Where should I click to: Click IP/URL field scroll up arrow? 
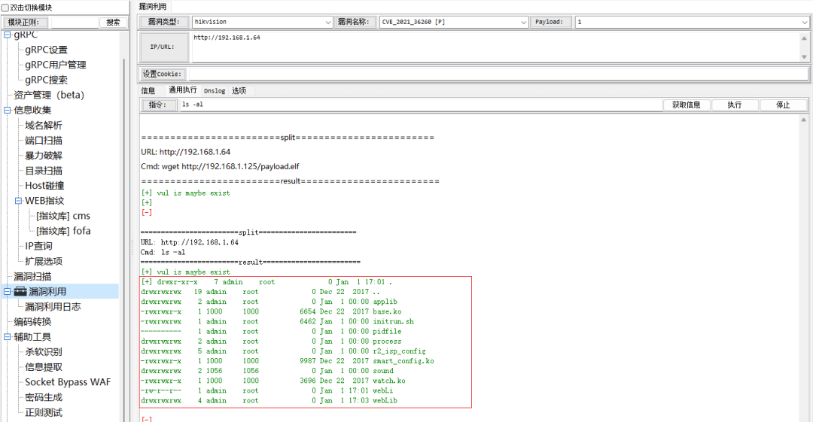(x=804, y=38)
